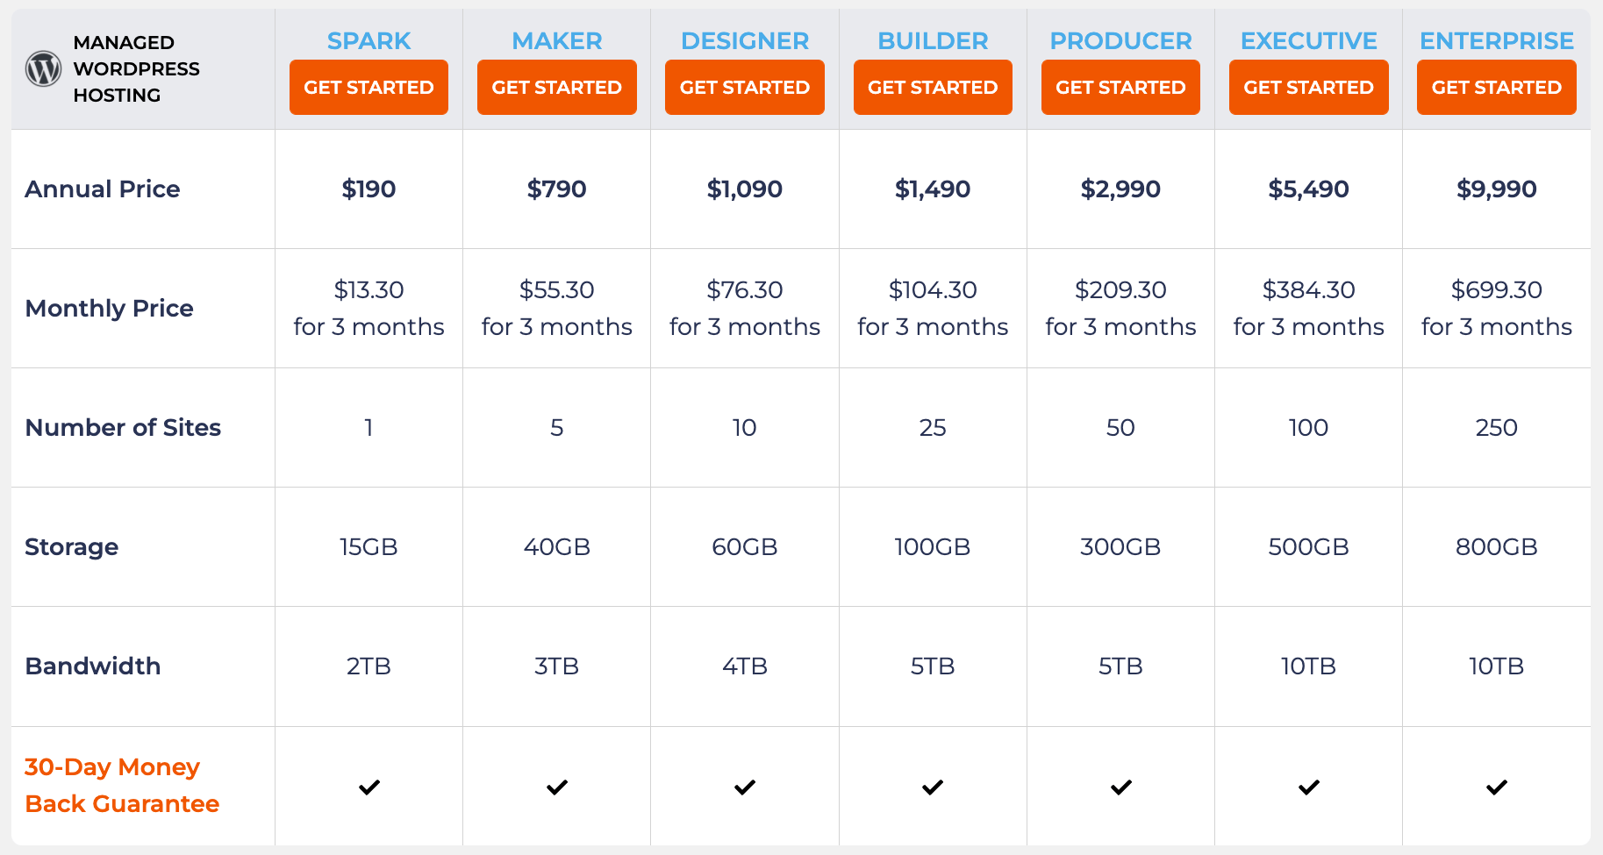1603x855 pixels.
Task: Click the Producer plan money-back checkmark
Action: [x=1121, y=787]
